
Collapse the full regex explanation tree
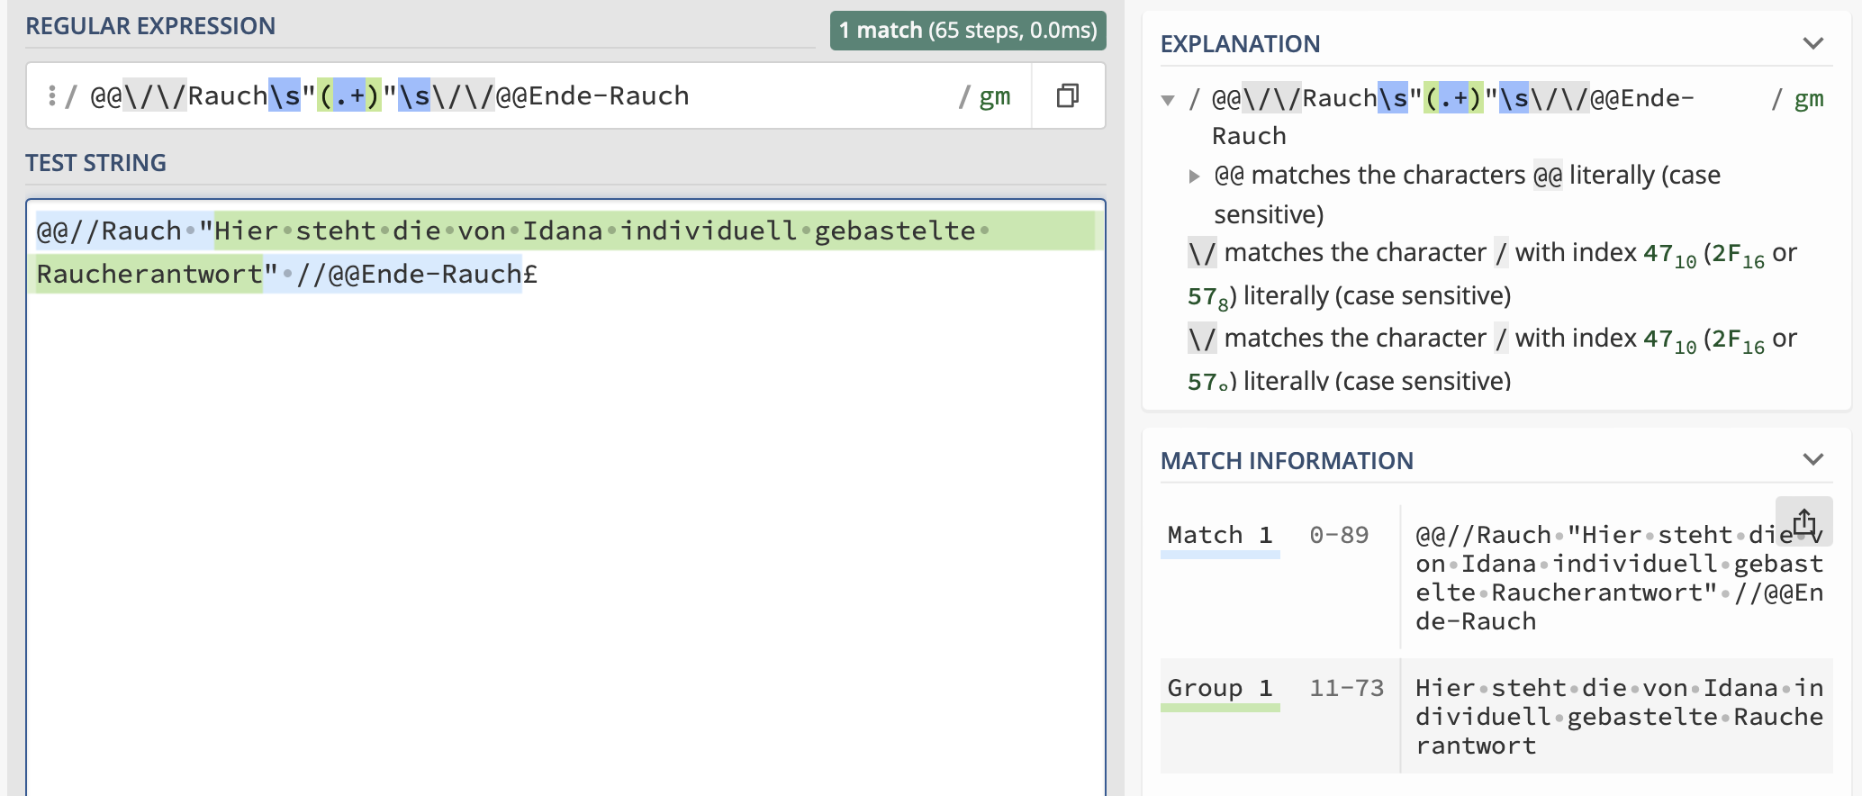coord(1168,99)
